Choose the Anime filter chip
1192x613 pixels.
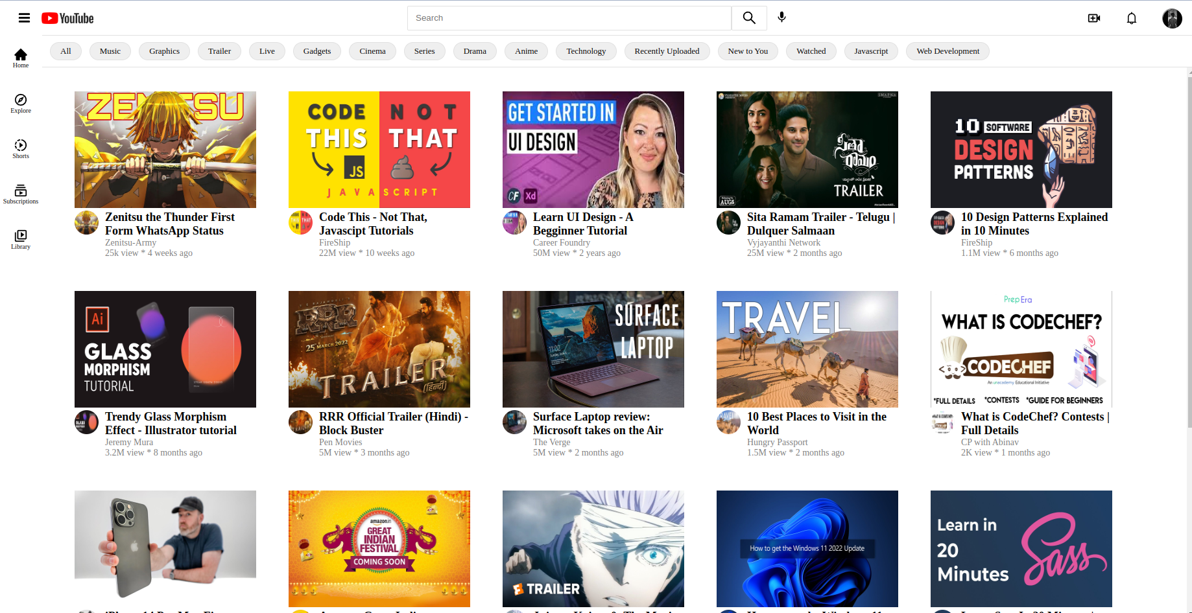pyautogui.click(x=526, y=51)
